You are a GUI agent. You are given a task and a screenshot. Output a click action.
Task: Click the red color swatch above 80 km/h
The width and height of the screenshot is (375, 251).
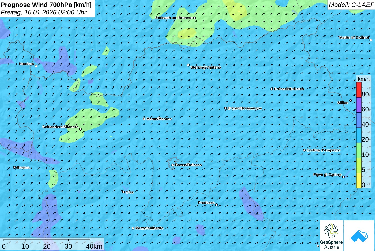click(x=359, y=90)
